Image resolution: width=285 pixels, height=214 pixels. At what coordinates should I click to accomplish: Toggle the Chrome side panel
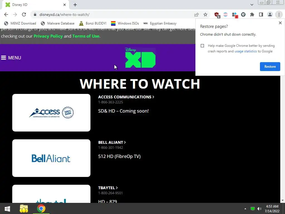pyautogui.click(x=261, y=14)
